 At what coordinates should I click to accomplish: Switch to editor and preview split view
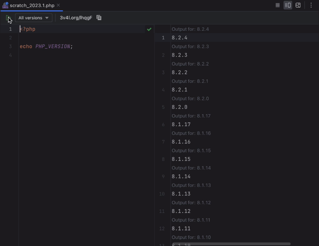click(x=288, y=5)
